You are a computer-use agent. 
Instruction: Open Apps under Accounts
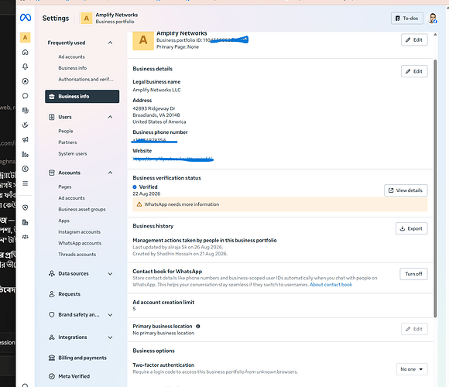pos(63,221)
